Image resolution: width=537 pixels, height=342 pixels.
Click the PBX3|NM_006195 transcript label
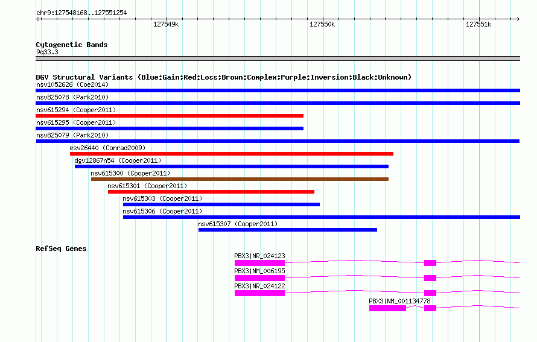[x=259, y=271]
